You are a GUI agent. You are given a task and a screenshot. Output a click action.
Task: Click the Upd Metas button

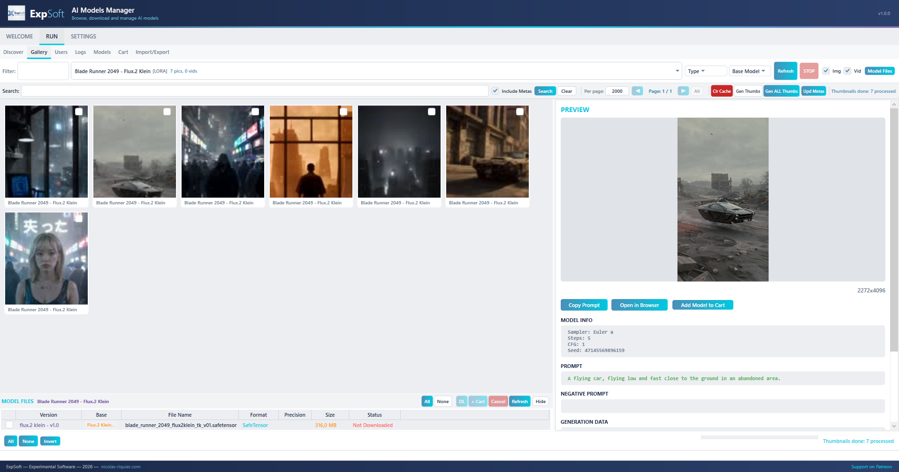[x=814, y=91]
